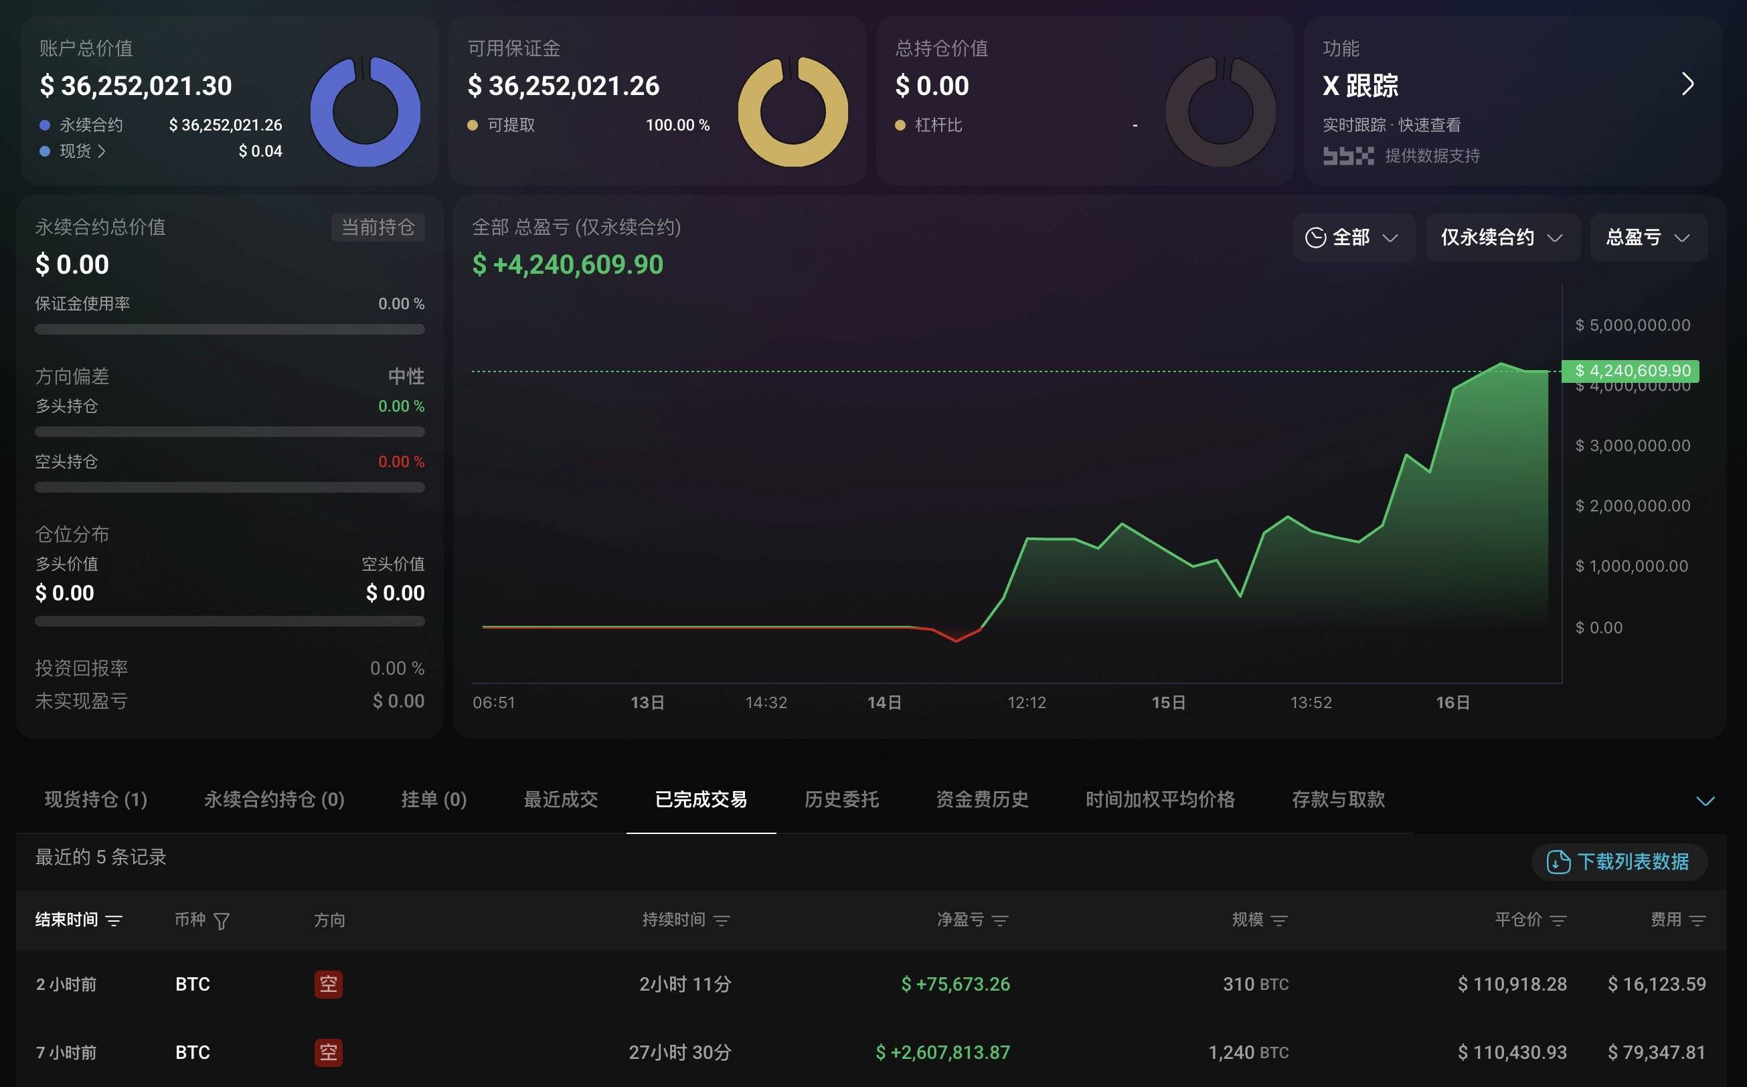This screenshot has width=1747, height=1087.
Task: Switch to 资金费历史 tab
Action: click(x=981, y=799)
